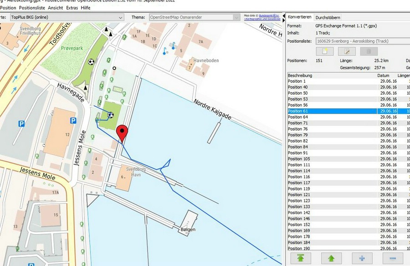410x266 pixels.
Task: Collapse map panel with left divider arrow
Action: point(284,15)
